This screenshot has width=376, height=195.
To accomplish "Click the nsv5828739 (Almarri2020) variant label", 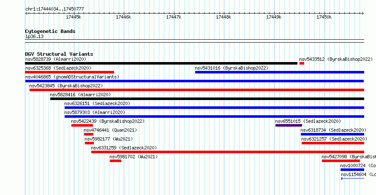I will click(56, 59).
